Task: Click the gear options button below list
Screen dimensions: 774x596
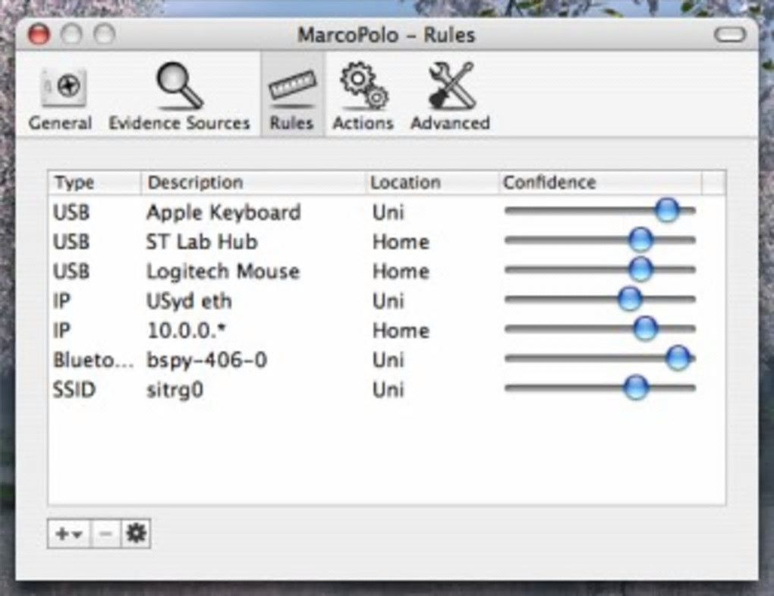Action: point(136,533)
